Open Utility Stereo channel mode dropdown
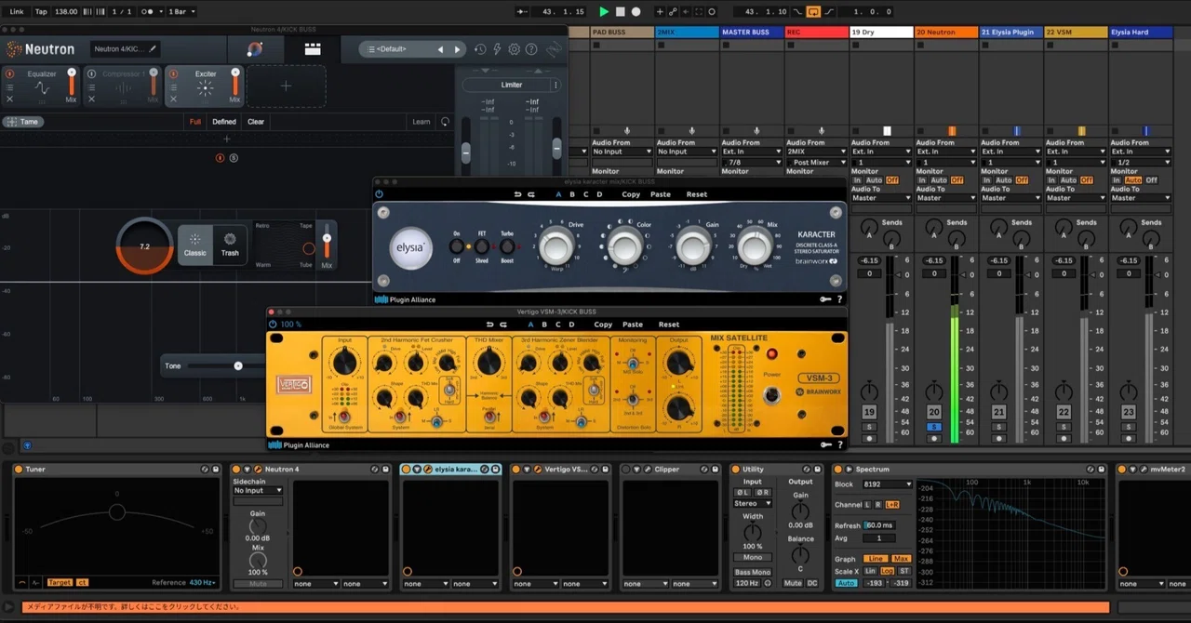The width and height of the screenshot is (1191, 623). (x=752, y=503)
